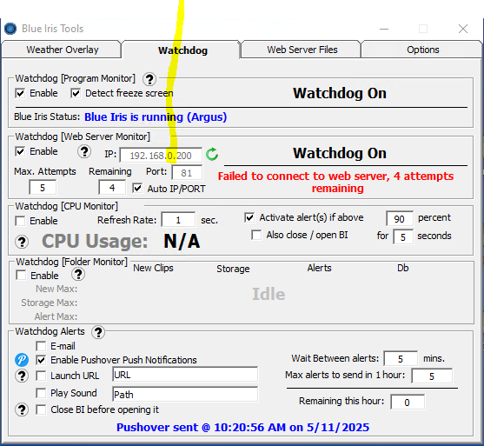
Task: Open help icon beside Launch URL
Action: (22, 376)
